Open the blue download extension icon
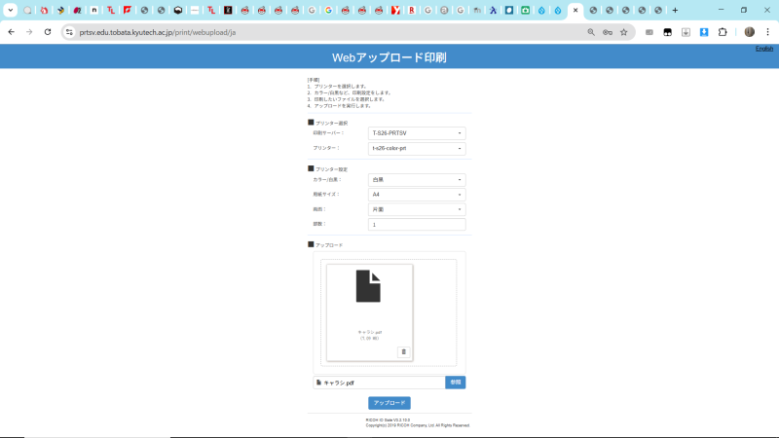Viewport: 779px width, 438px height. click(704, 32)
